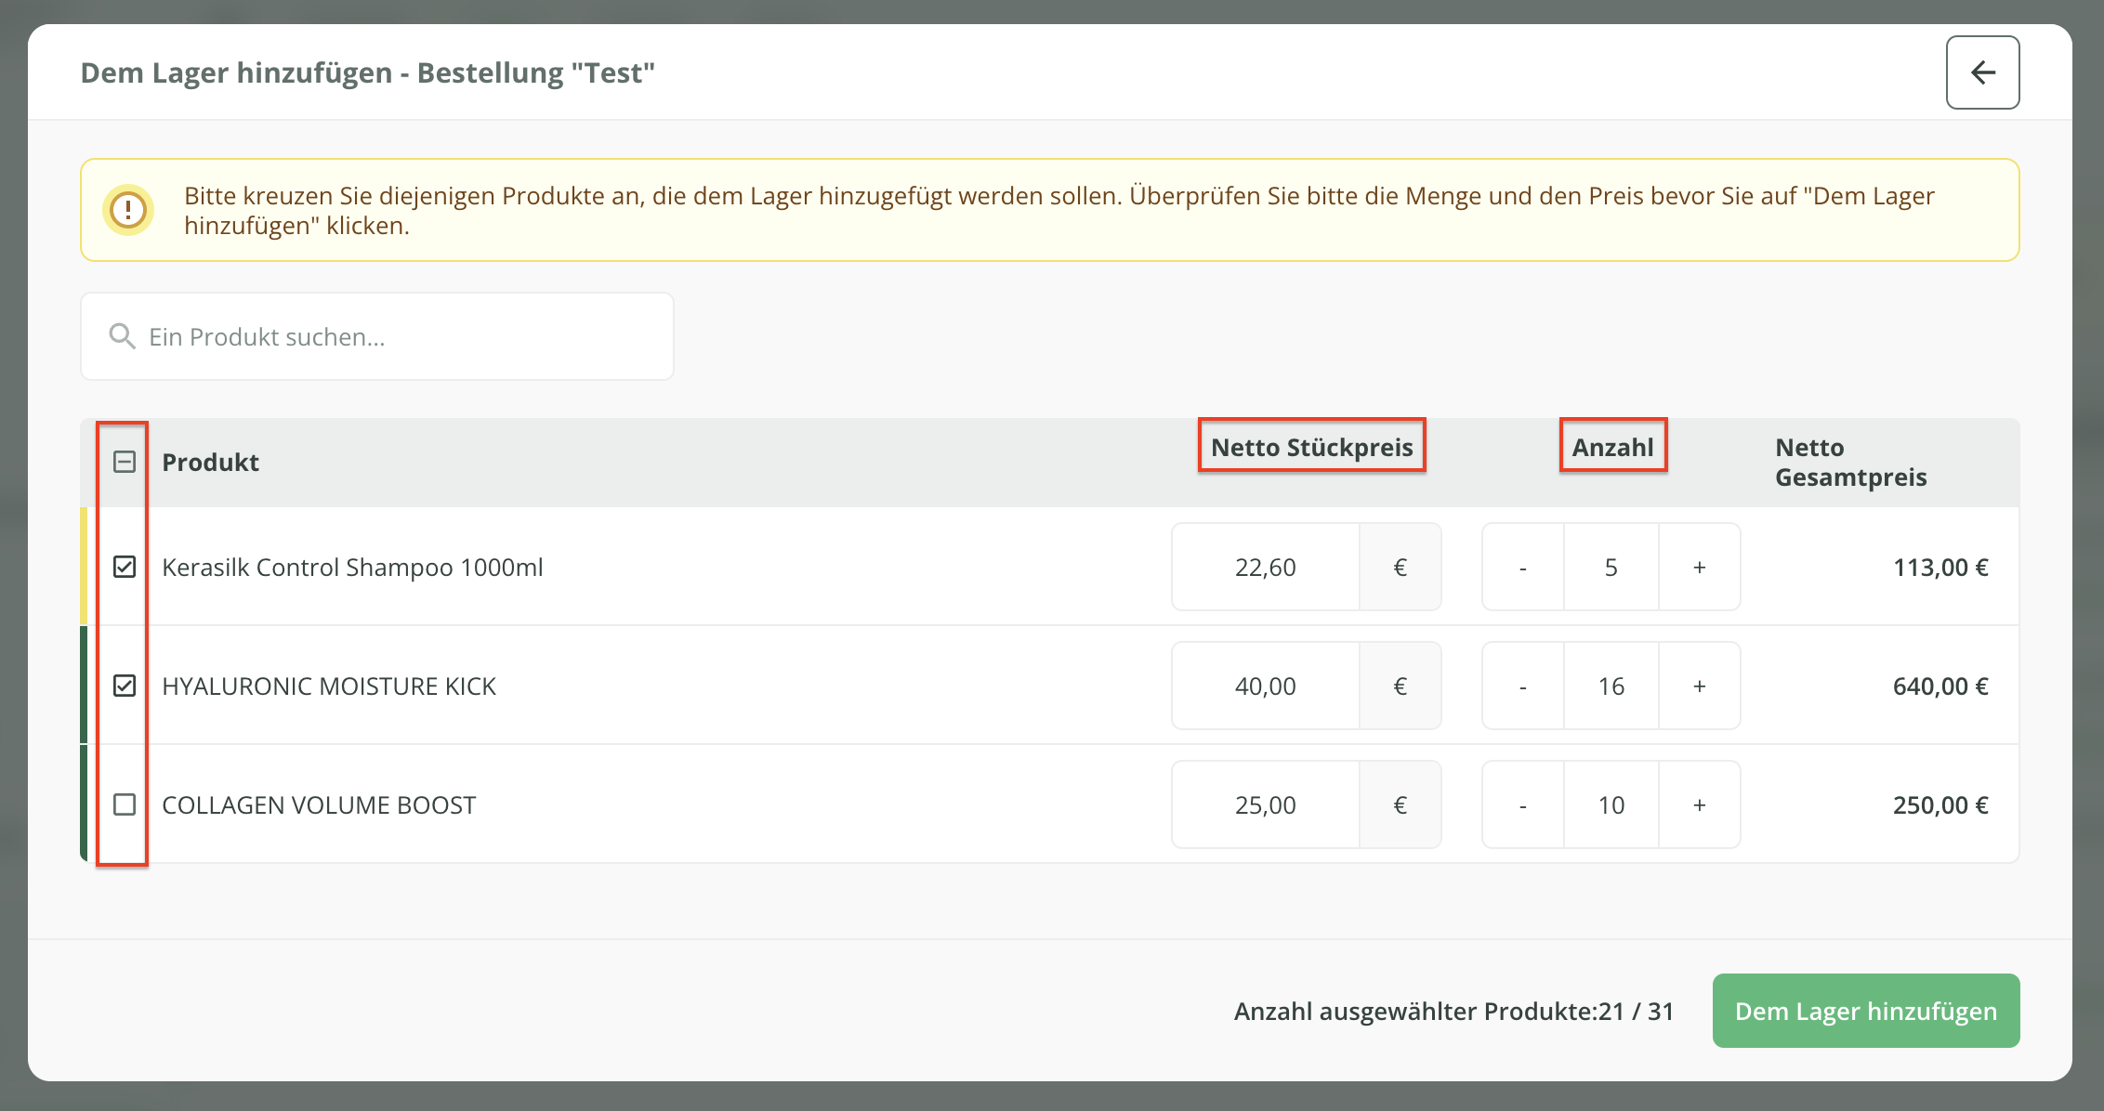Viewport: 2104px width, 1111px height.
Task: Uncheck HYALURONIC MOISTURE KICK checkbox
Action: 125,686
